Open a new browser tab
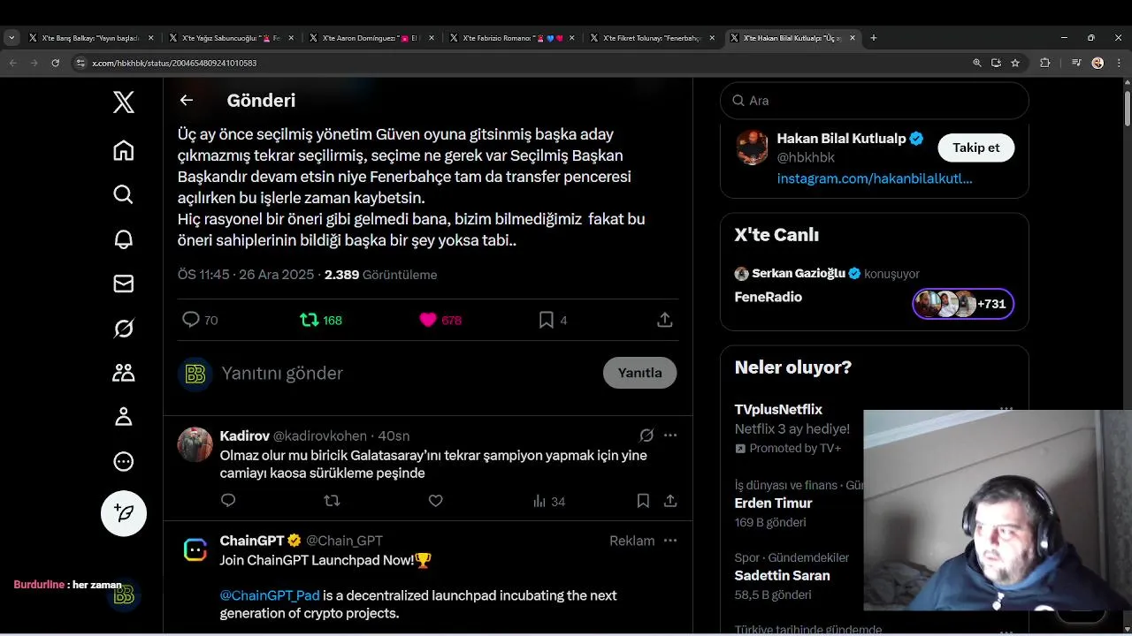 (x=874, y=38)
